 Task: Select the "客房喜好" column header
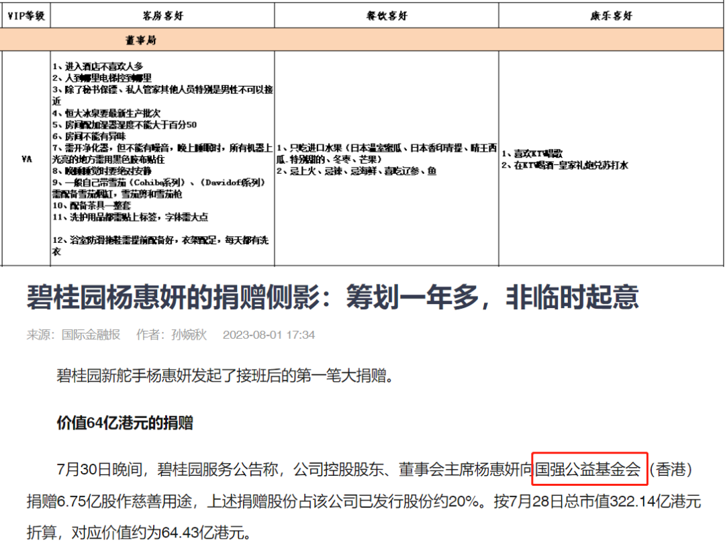point(162,15)
